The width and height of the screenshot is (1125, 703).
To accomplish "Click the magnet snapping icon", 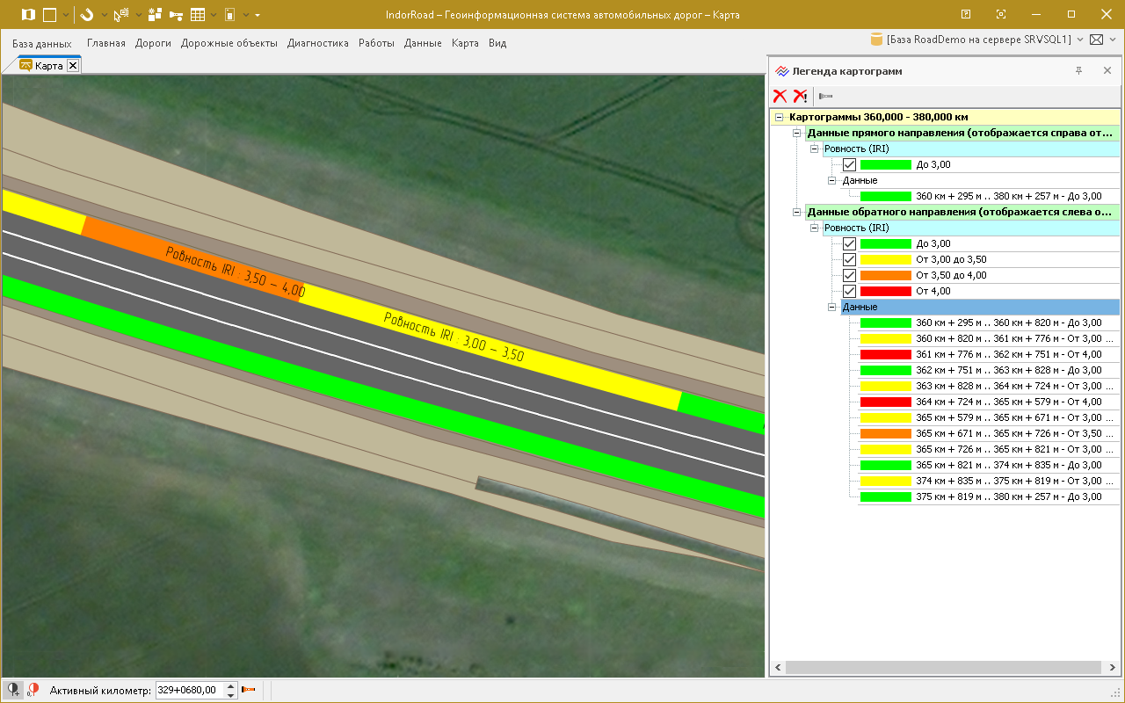I will pos(86,15).
